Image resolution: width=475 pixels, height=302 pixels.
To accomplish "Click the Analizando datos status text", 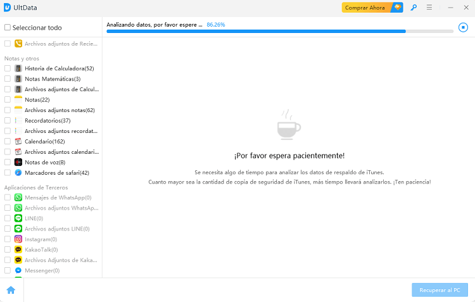I will tap(155, 25).
